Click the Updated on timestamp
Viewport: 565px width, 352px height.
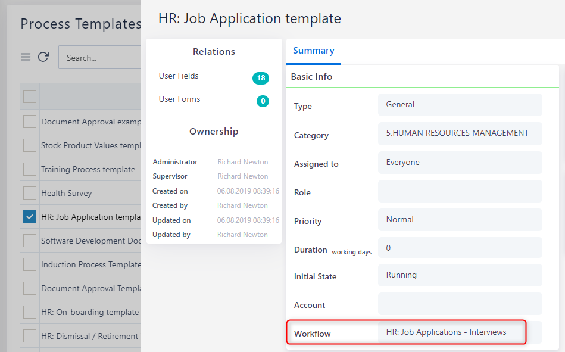(248, 220)
